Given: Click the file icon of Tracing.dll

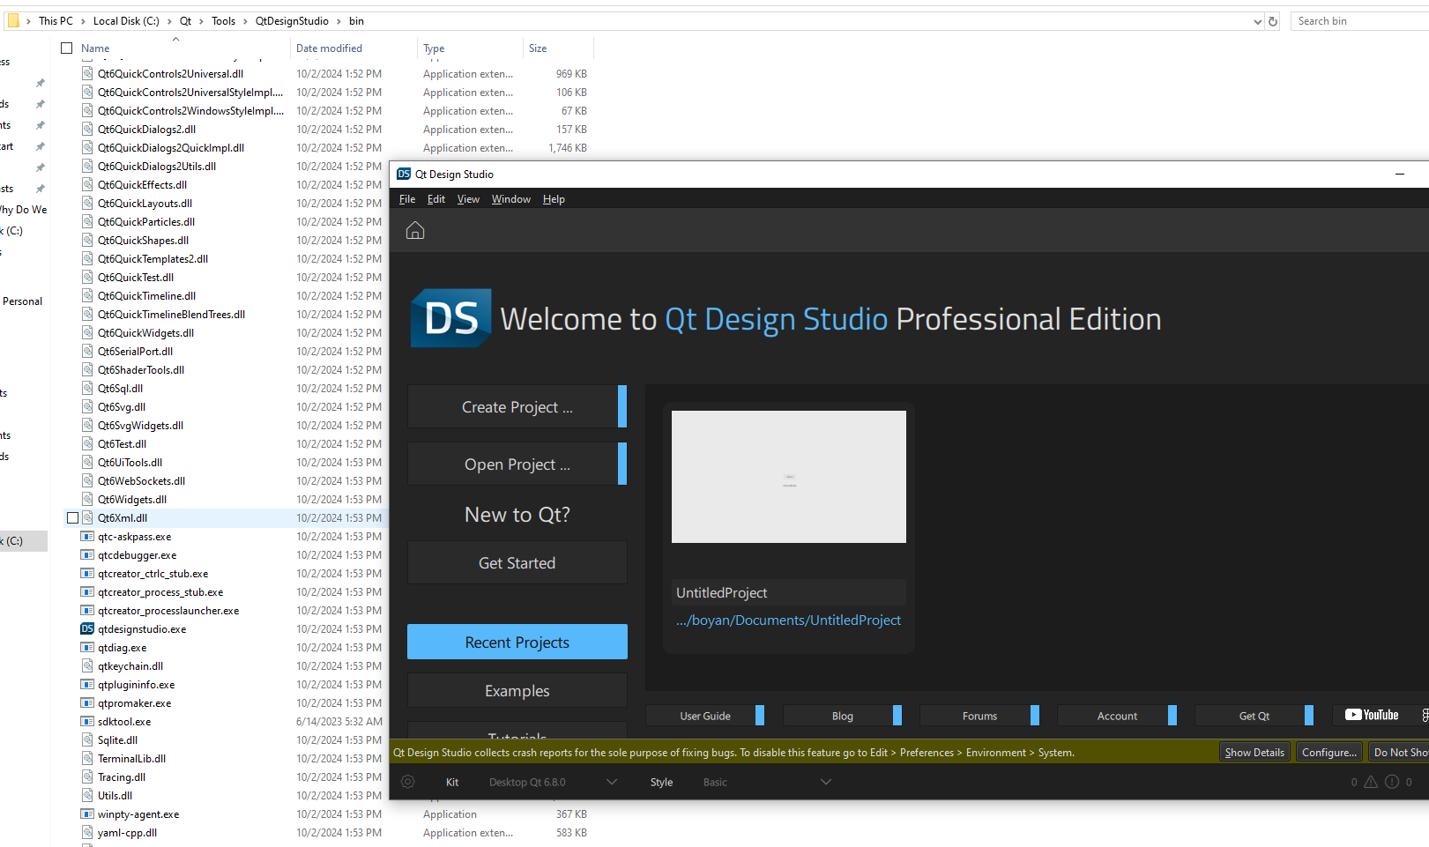Looking at the screenshot, I should tap(87, 777).
